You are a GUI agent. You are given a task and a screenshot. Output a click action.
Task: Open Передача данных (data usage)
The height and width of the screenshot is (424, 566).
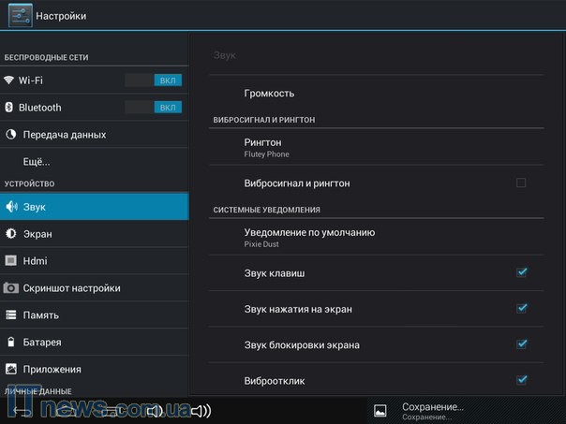[64, 135]
